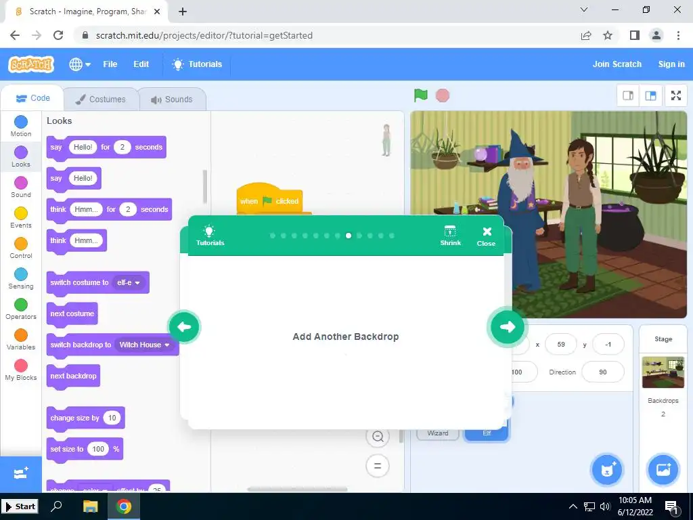Reload the page in Chrome
Viewport: 693px width, 520px height.
coord(58,35)
